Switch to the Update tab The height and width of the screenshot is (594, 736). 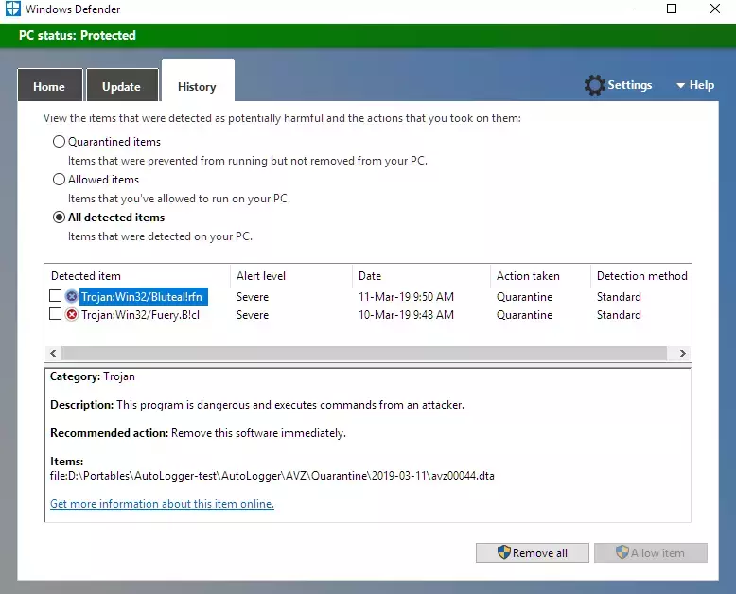(122, 85)
